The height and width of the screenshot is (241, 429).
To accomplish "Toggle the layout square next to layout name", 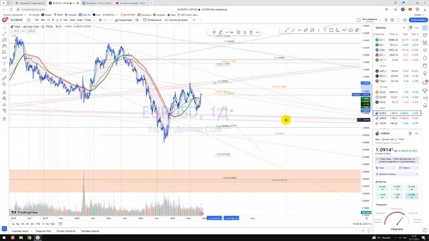I will (359, 20).
